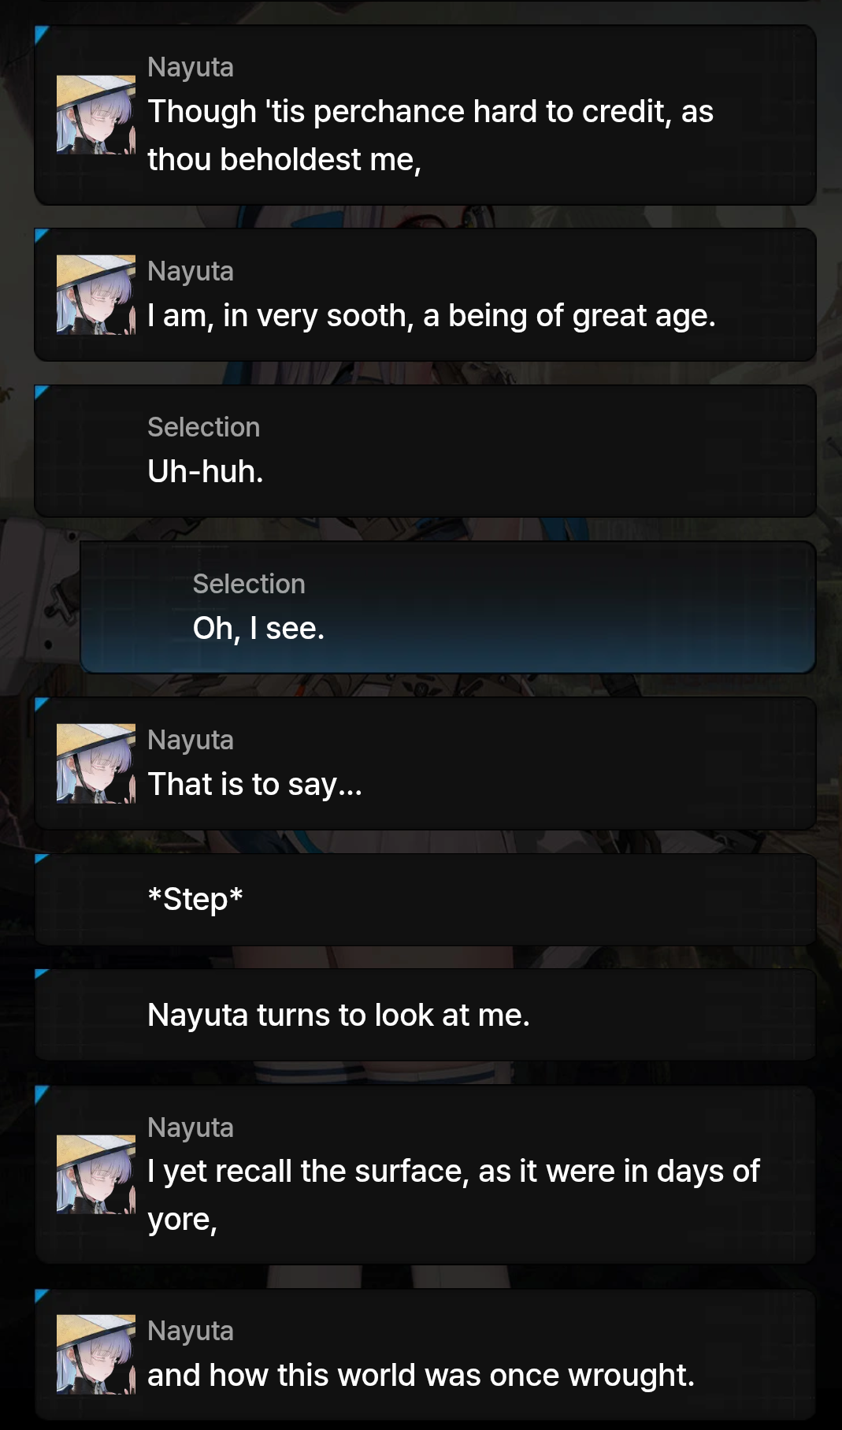Select the "Uh-huh." dialogue choice
842x1430 pixels.
pos(425,451)
